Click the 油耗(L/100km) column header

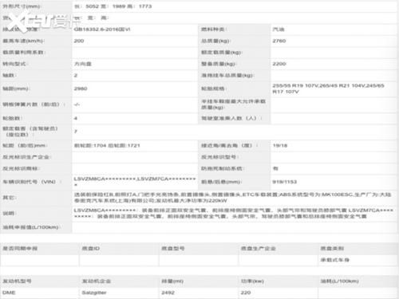pos(340,281)
